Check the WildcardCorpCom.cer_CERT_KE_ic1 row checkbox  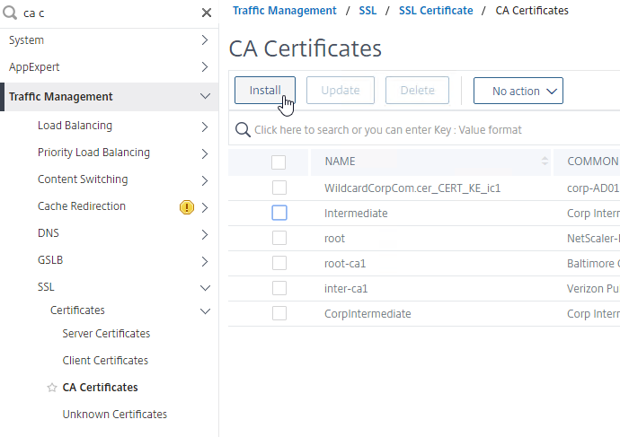279,188
